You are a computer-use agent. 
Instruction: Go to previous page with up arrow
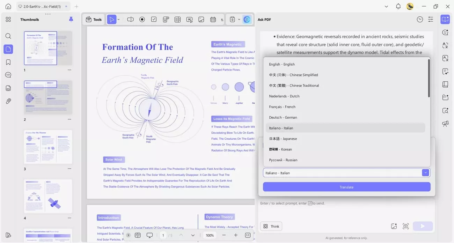pos(181,235)
